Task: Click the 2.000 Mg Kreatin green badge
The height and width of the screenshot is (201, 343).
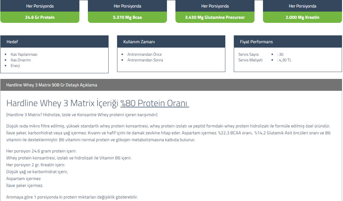Action: [x=302, y=17]
